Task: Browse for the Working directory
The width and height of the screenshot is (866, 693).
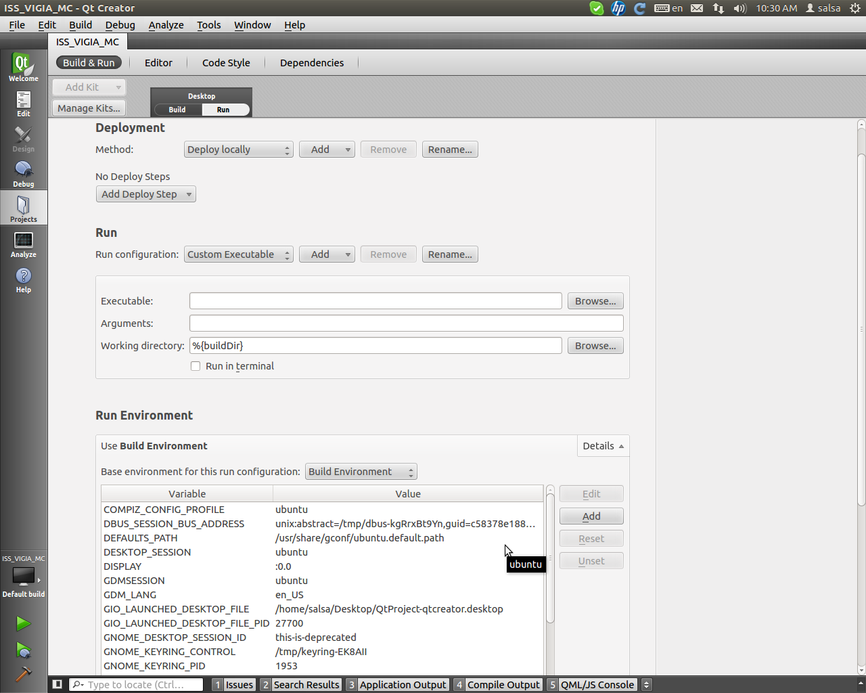Action: coord(595,346)
